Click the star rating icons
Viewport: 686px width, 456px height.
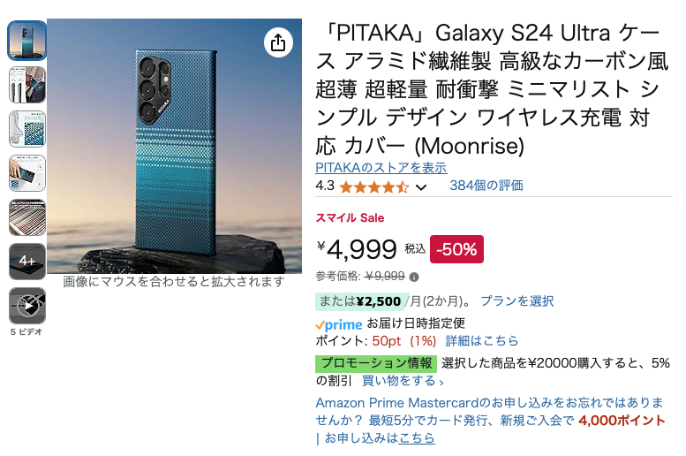point(373,186)
